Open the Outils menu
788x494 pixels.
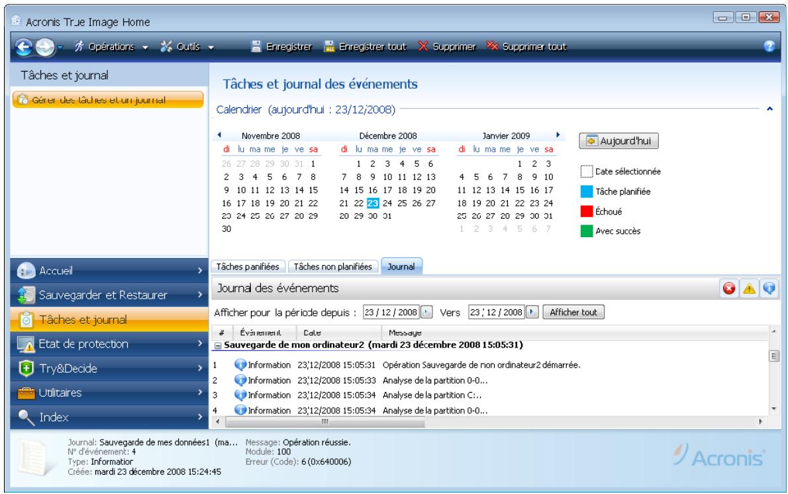[187, 47]
